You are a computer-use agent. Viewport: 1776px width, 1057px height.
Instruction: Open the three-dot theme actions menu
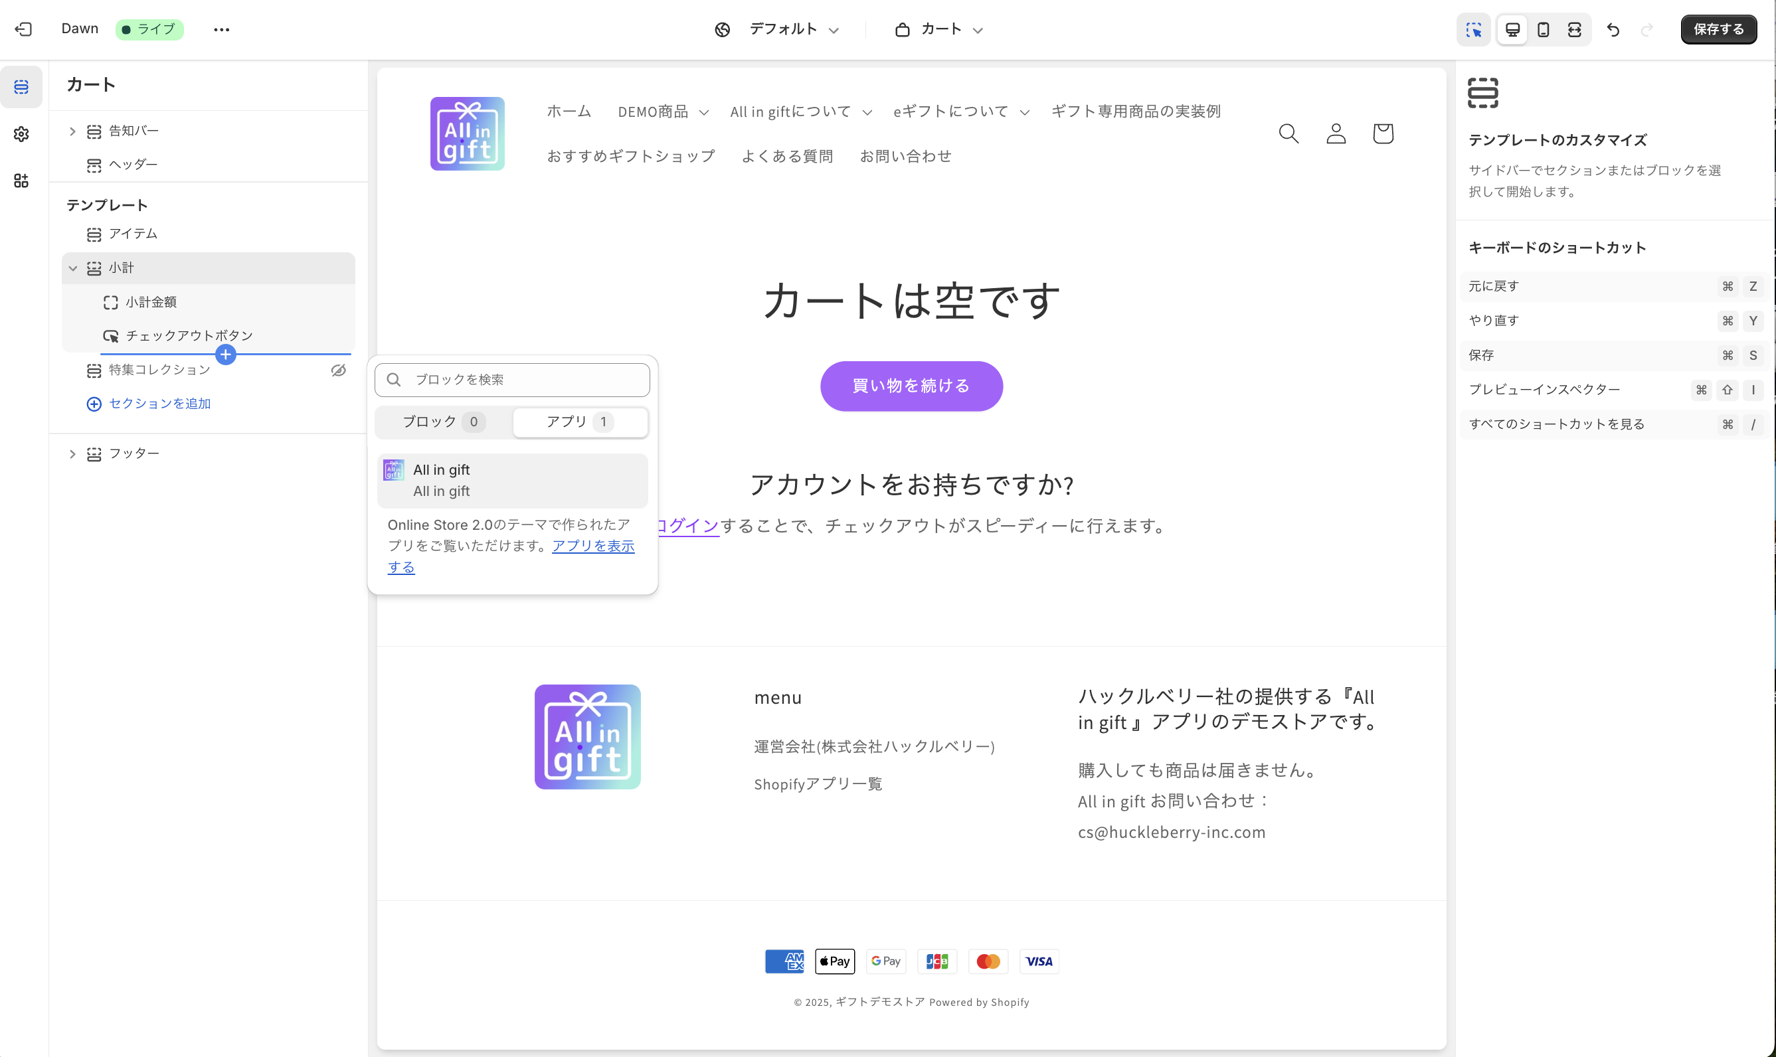coord(222,29)
